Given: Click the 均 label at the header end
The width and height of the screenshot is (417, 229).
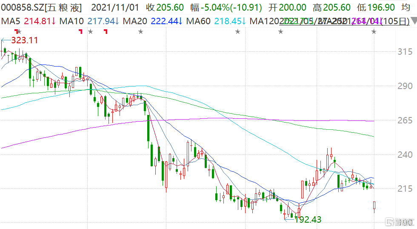Looking at the screenshot, I should pos(406,8).
